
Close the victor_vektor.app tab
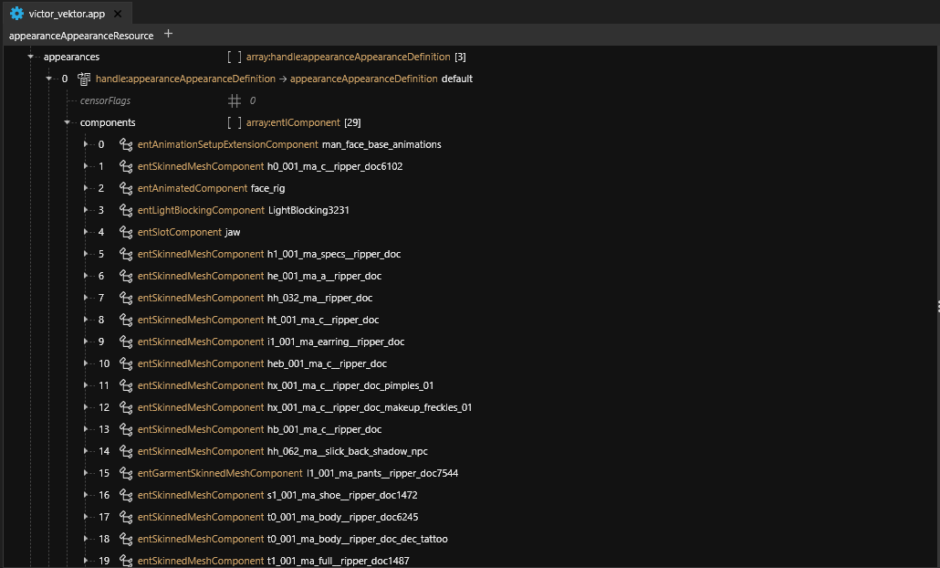118,14
